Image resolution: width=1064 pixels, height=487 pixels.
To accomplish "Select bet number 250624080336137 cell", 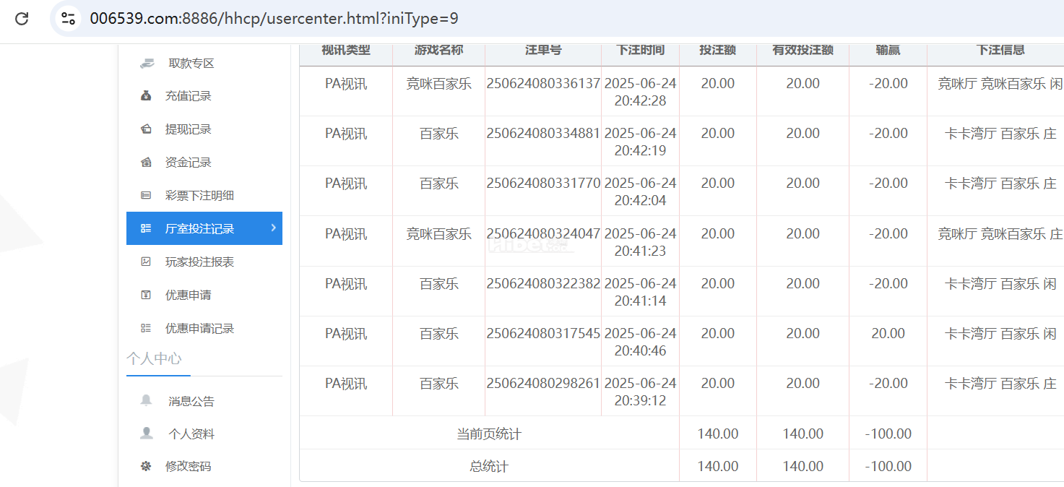I will point(543,84).
